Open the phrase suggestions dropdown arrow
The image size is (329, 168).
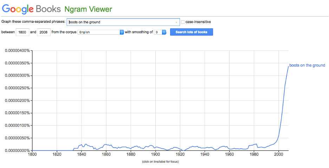coord(176,22)
